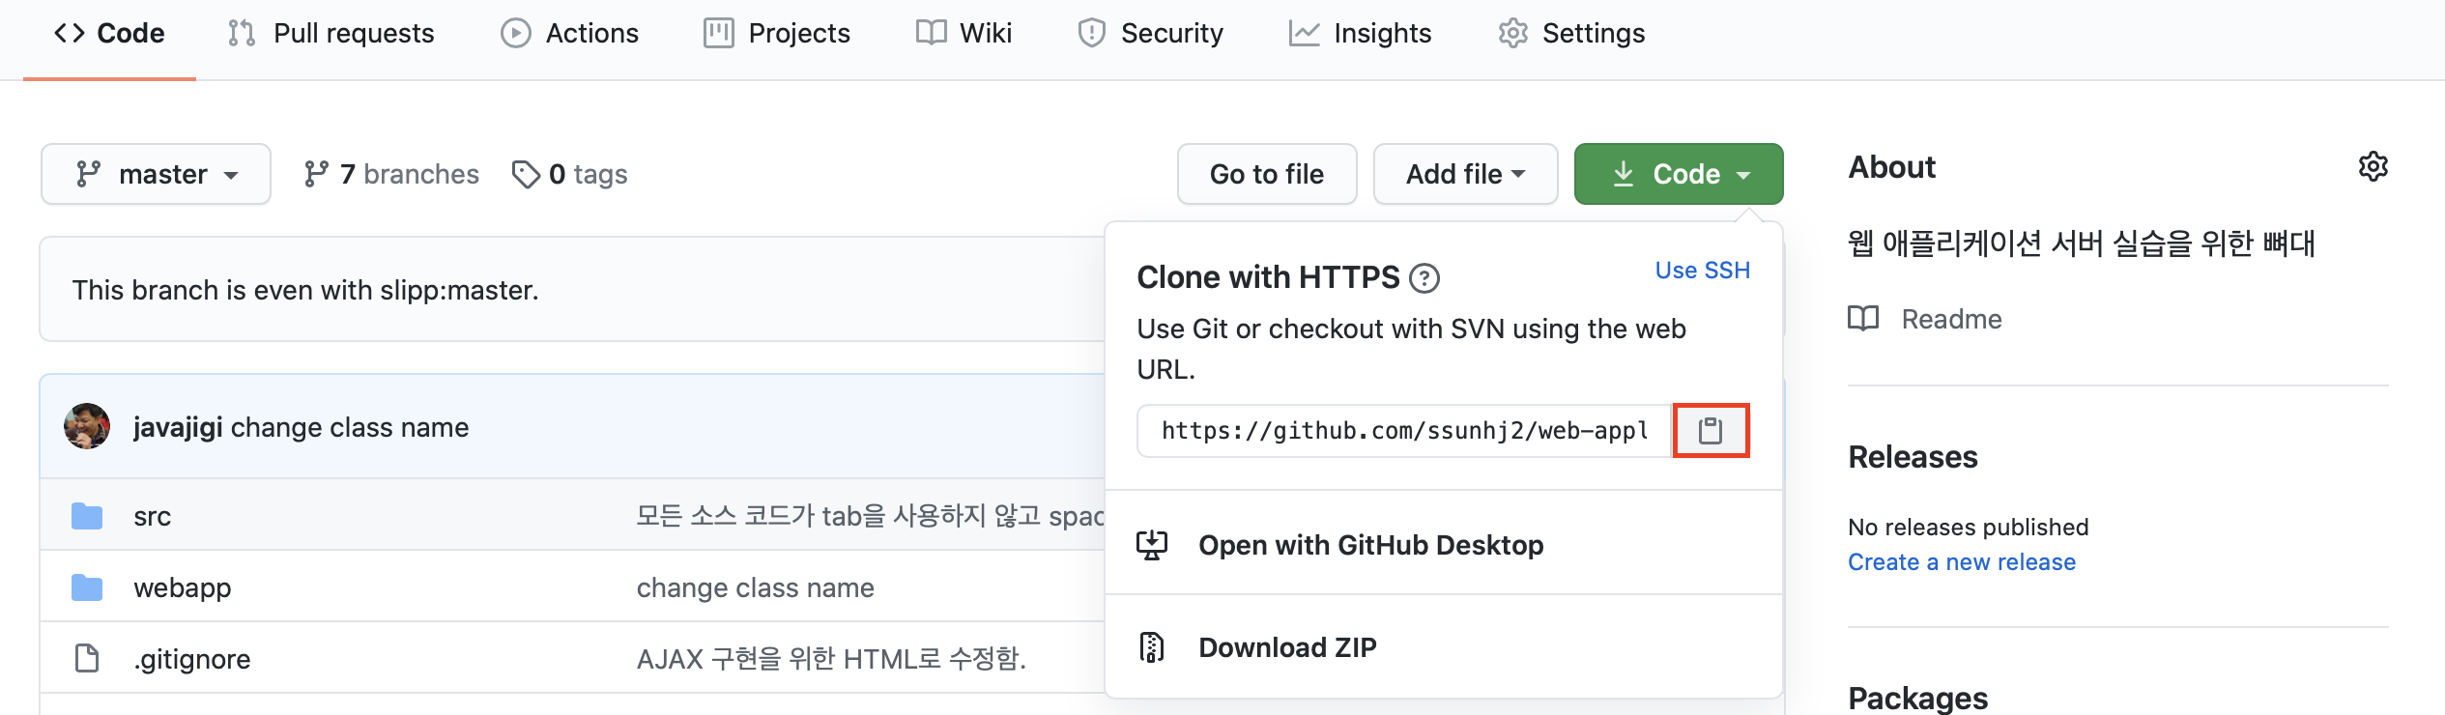View the 7 branches link

[391, 174]
